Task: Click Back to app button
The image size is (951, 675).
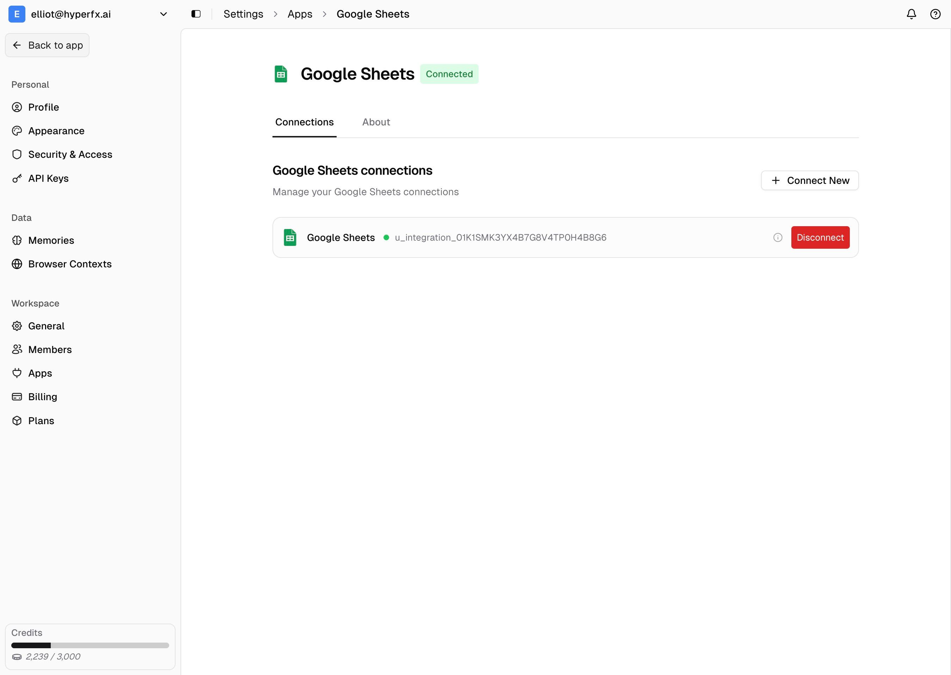Action: pyautogui.click(x=47, y=45)
